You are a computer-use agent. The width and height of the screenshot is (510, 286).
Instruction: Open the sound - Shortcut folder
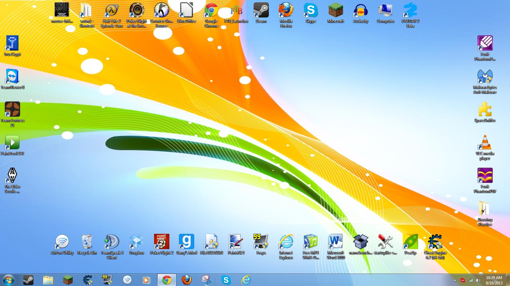(x=87, y=15)
